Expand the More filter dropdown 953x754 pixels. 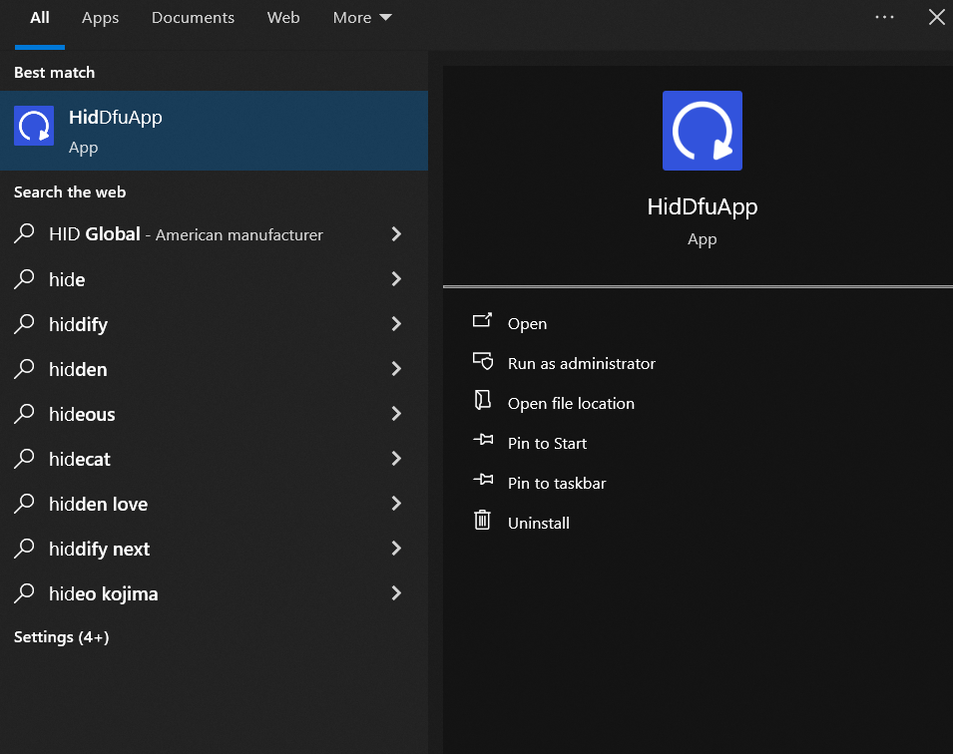pos(362,18)
